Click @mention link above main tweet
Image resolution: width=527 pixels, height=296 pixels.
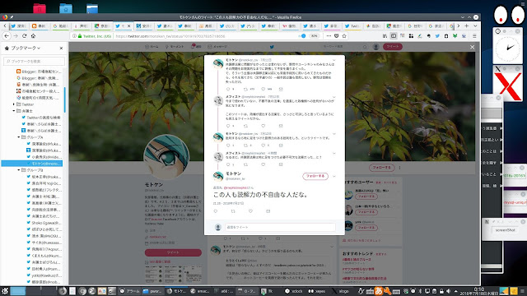pyautogui.click(x=236, y=187)
